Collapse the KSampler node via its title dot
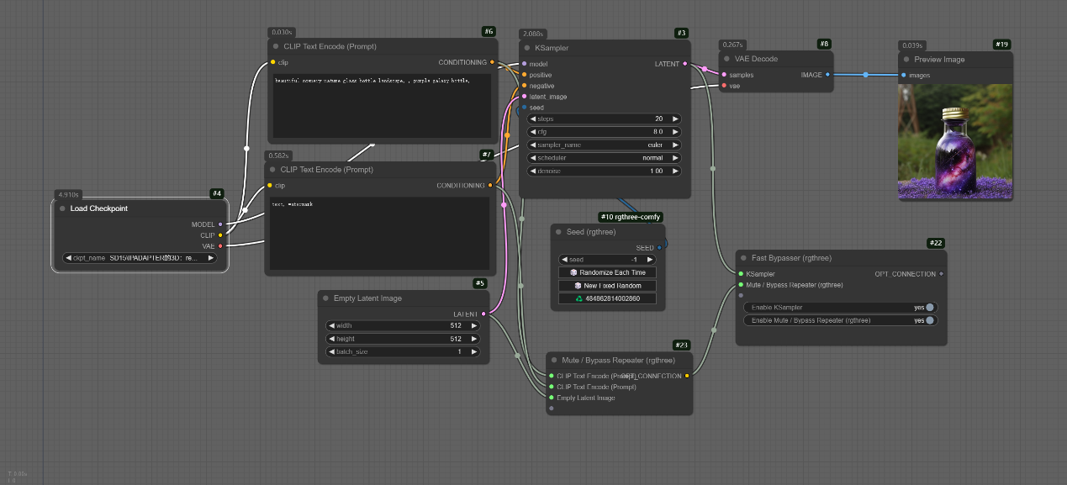Viewport: 1067px width, 485px height. coord(528,49)
